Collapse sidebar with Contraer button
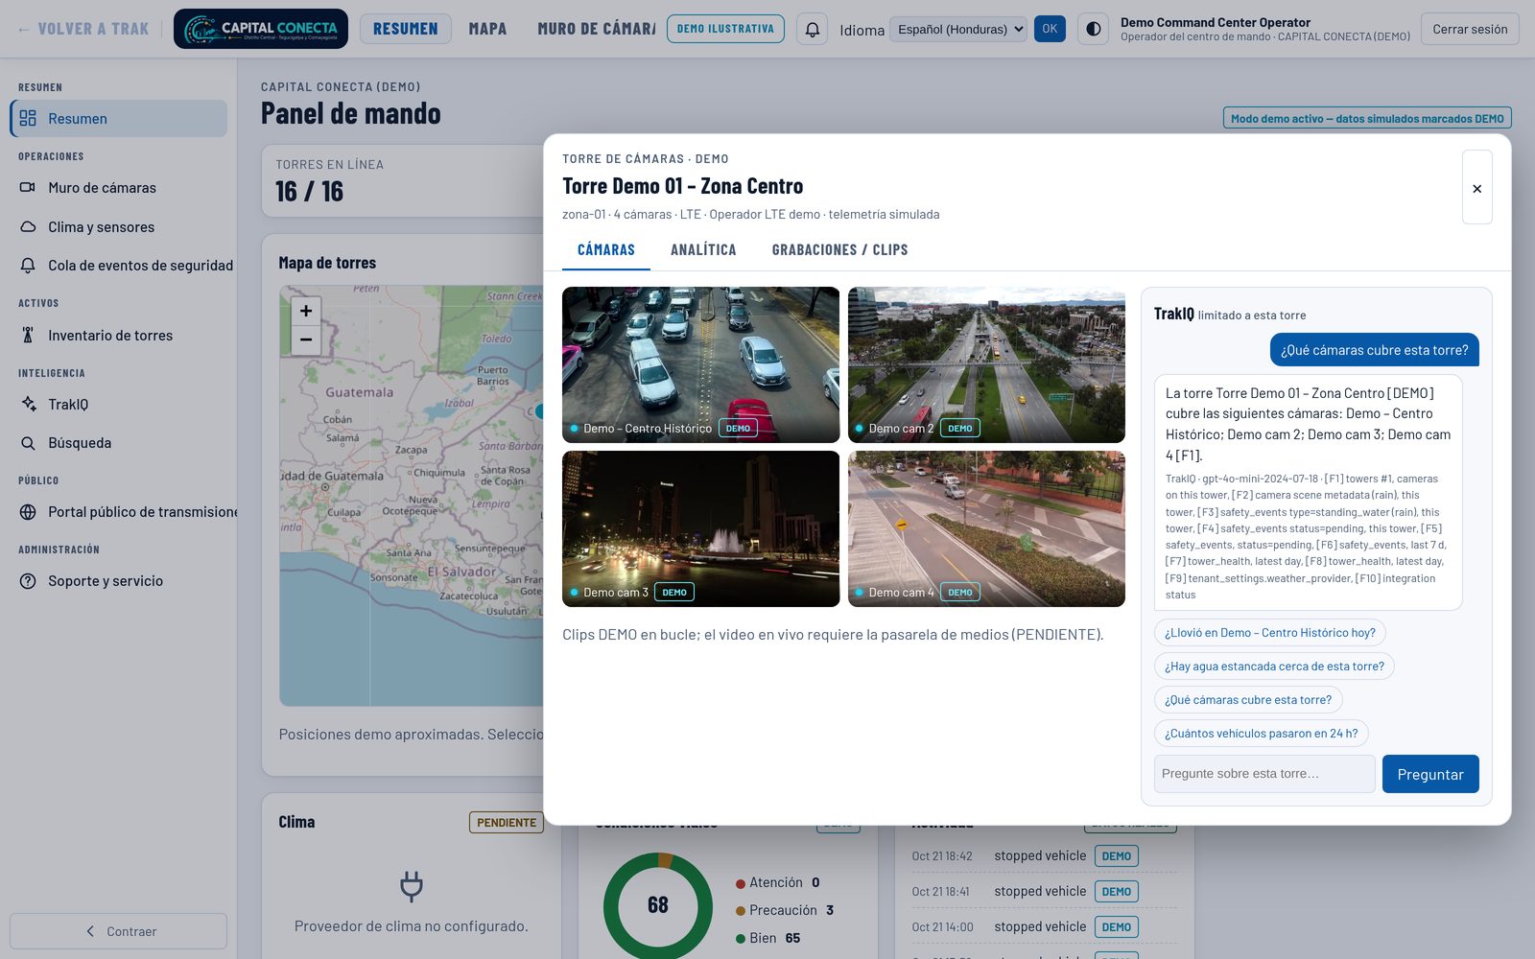This screenshot has width=1535, height=959. [118, 931]
